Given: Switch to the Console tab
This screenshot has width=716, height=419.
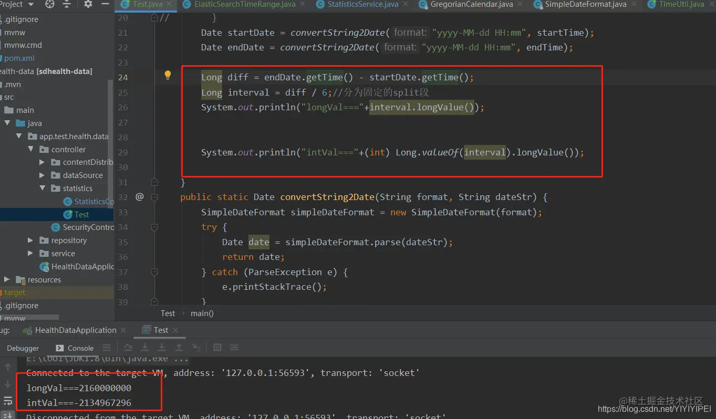Looking at the screenshot, I should 75,348.
